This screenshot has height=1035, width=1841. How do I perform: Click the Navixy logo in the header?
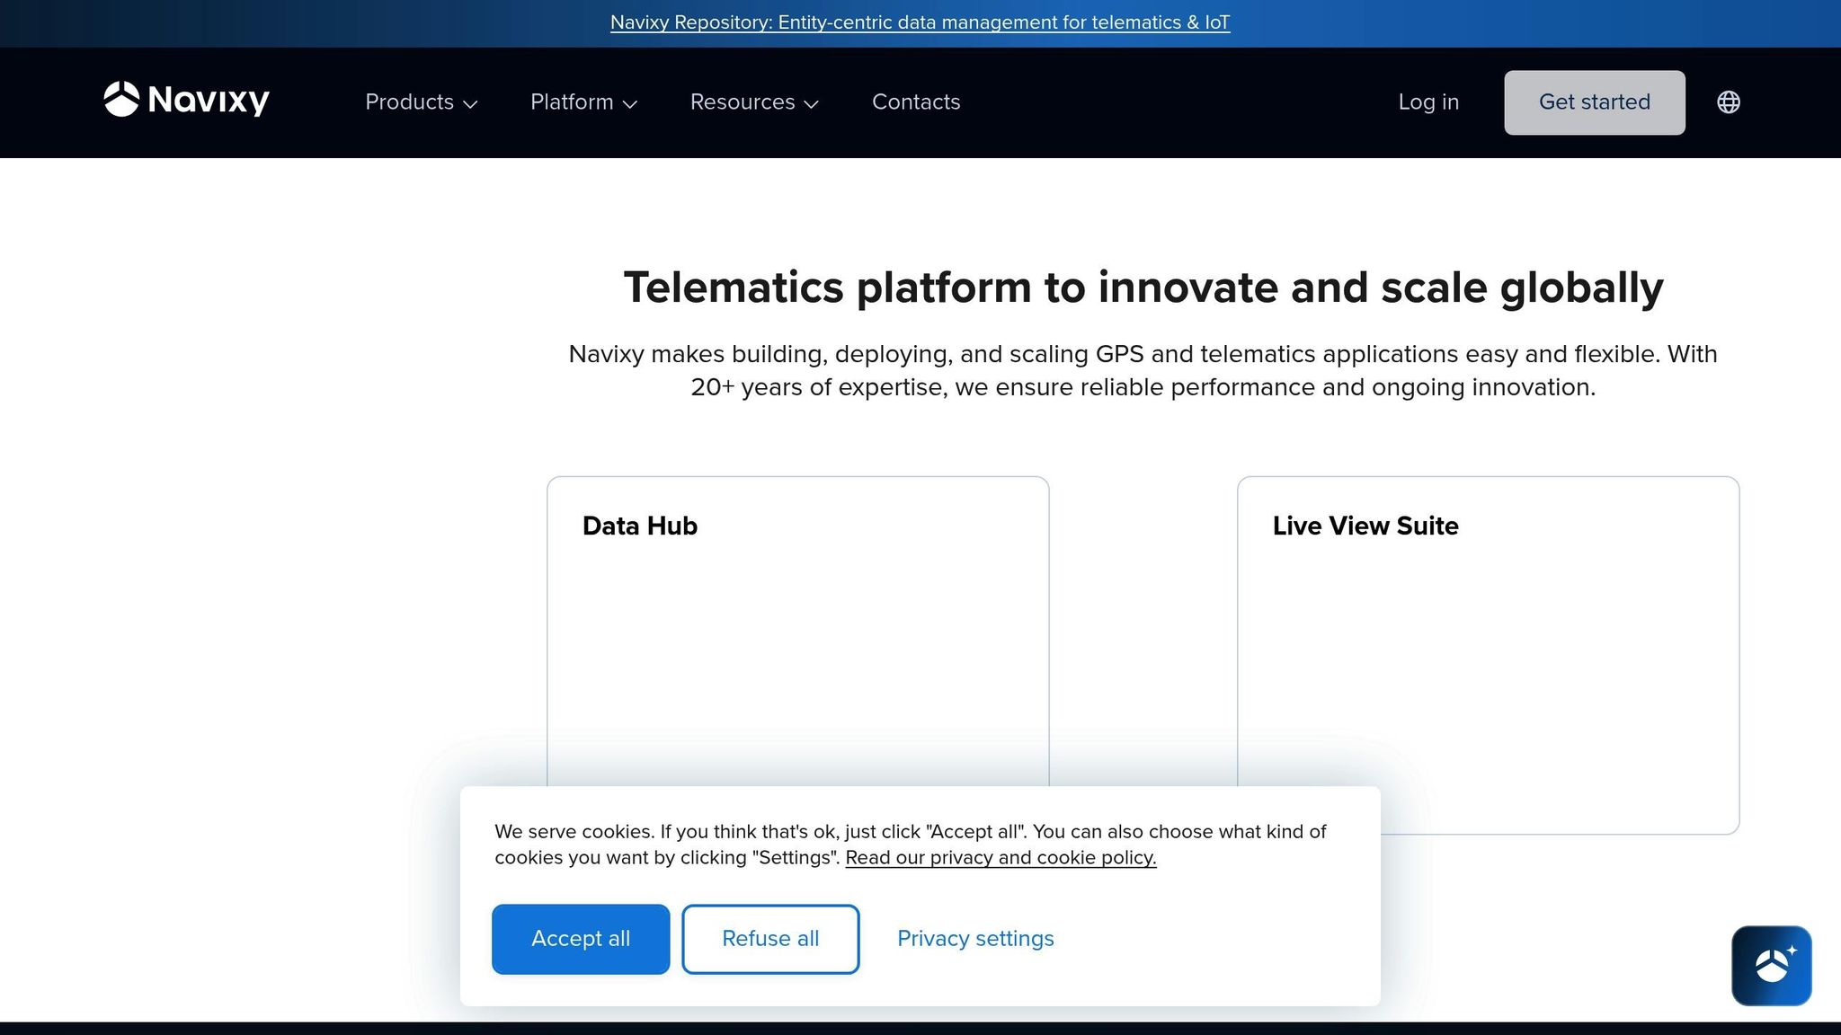(x=187, y=100)
